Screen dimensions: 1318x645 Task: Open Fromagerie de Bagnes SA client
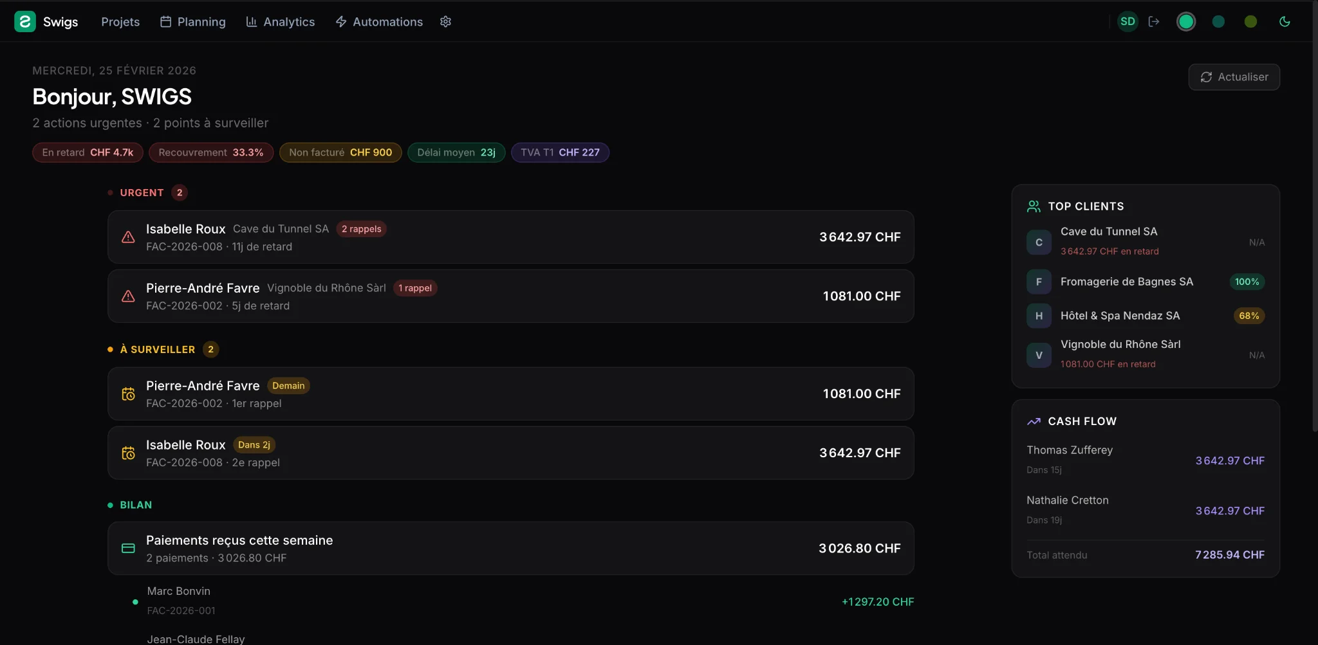point(1126,282)
